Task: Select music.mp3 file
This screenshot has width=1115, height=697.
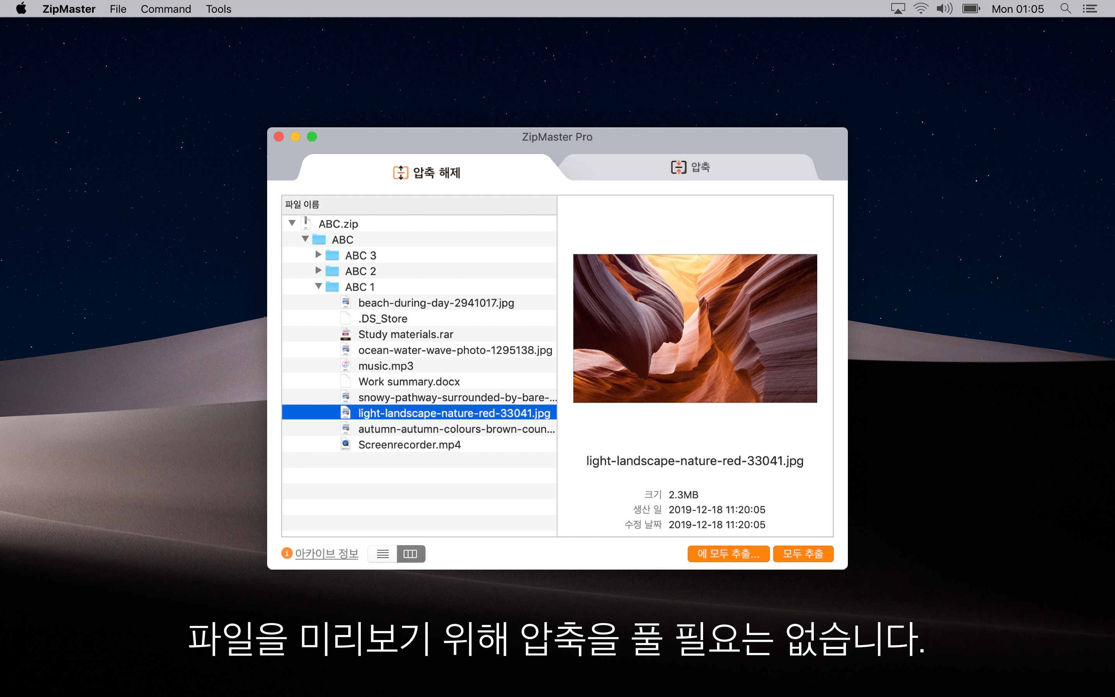Action: tap(386, 366)
